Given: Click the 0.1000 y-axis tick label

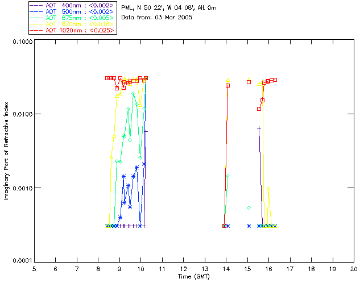Looking at the screenshot, I should (x=22, y=41).
